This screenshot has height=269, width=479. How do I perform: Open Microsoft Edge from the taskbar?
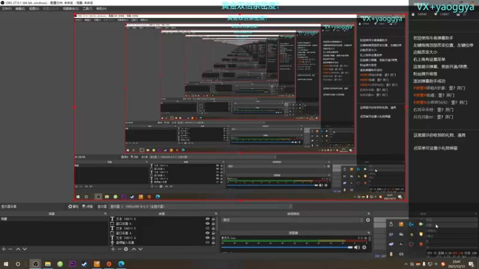122,264
